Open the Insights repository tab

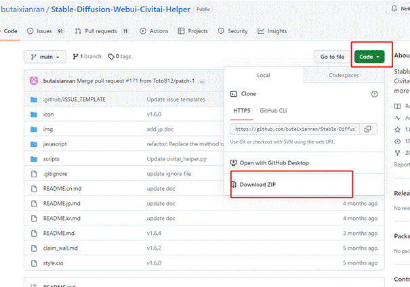[x=272, y=31]
